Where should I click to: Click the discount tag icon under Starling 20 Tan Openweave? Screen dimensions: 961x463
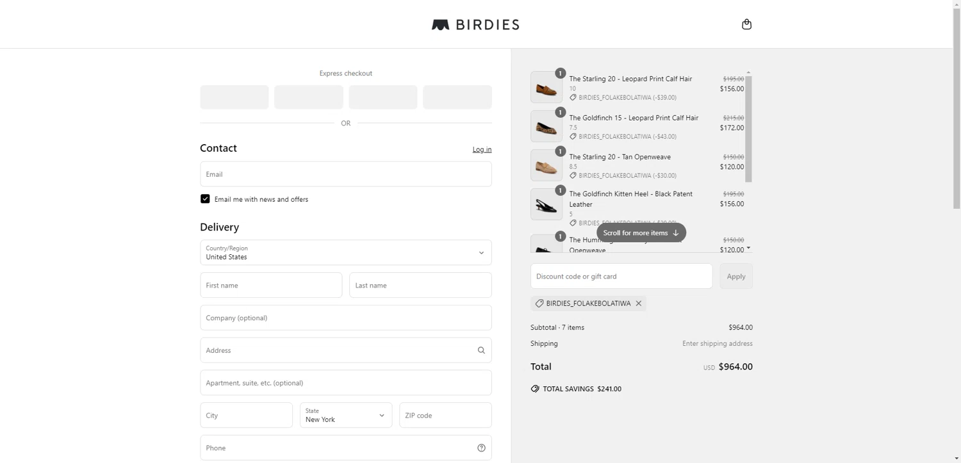pos(573,175)
